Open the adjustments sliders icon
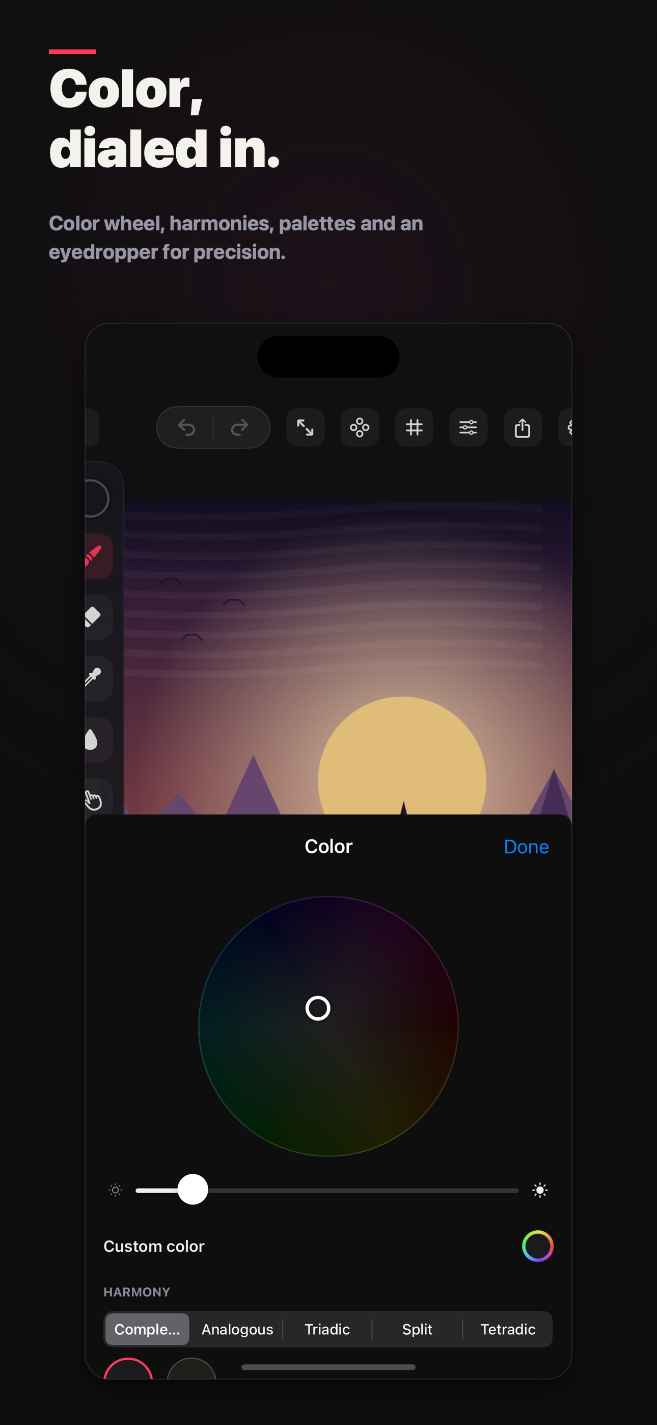The width and height of the screenshot is (657, 1425). point(468,428)
